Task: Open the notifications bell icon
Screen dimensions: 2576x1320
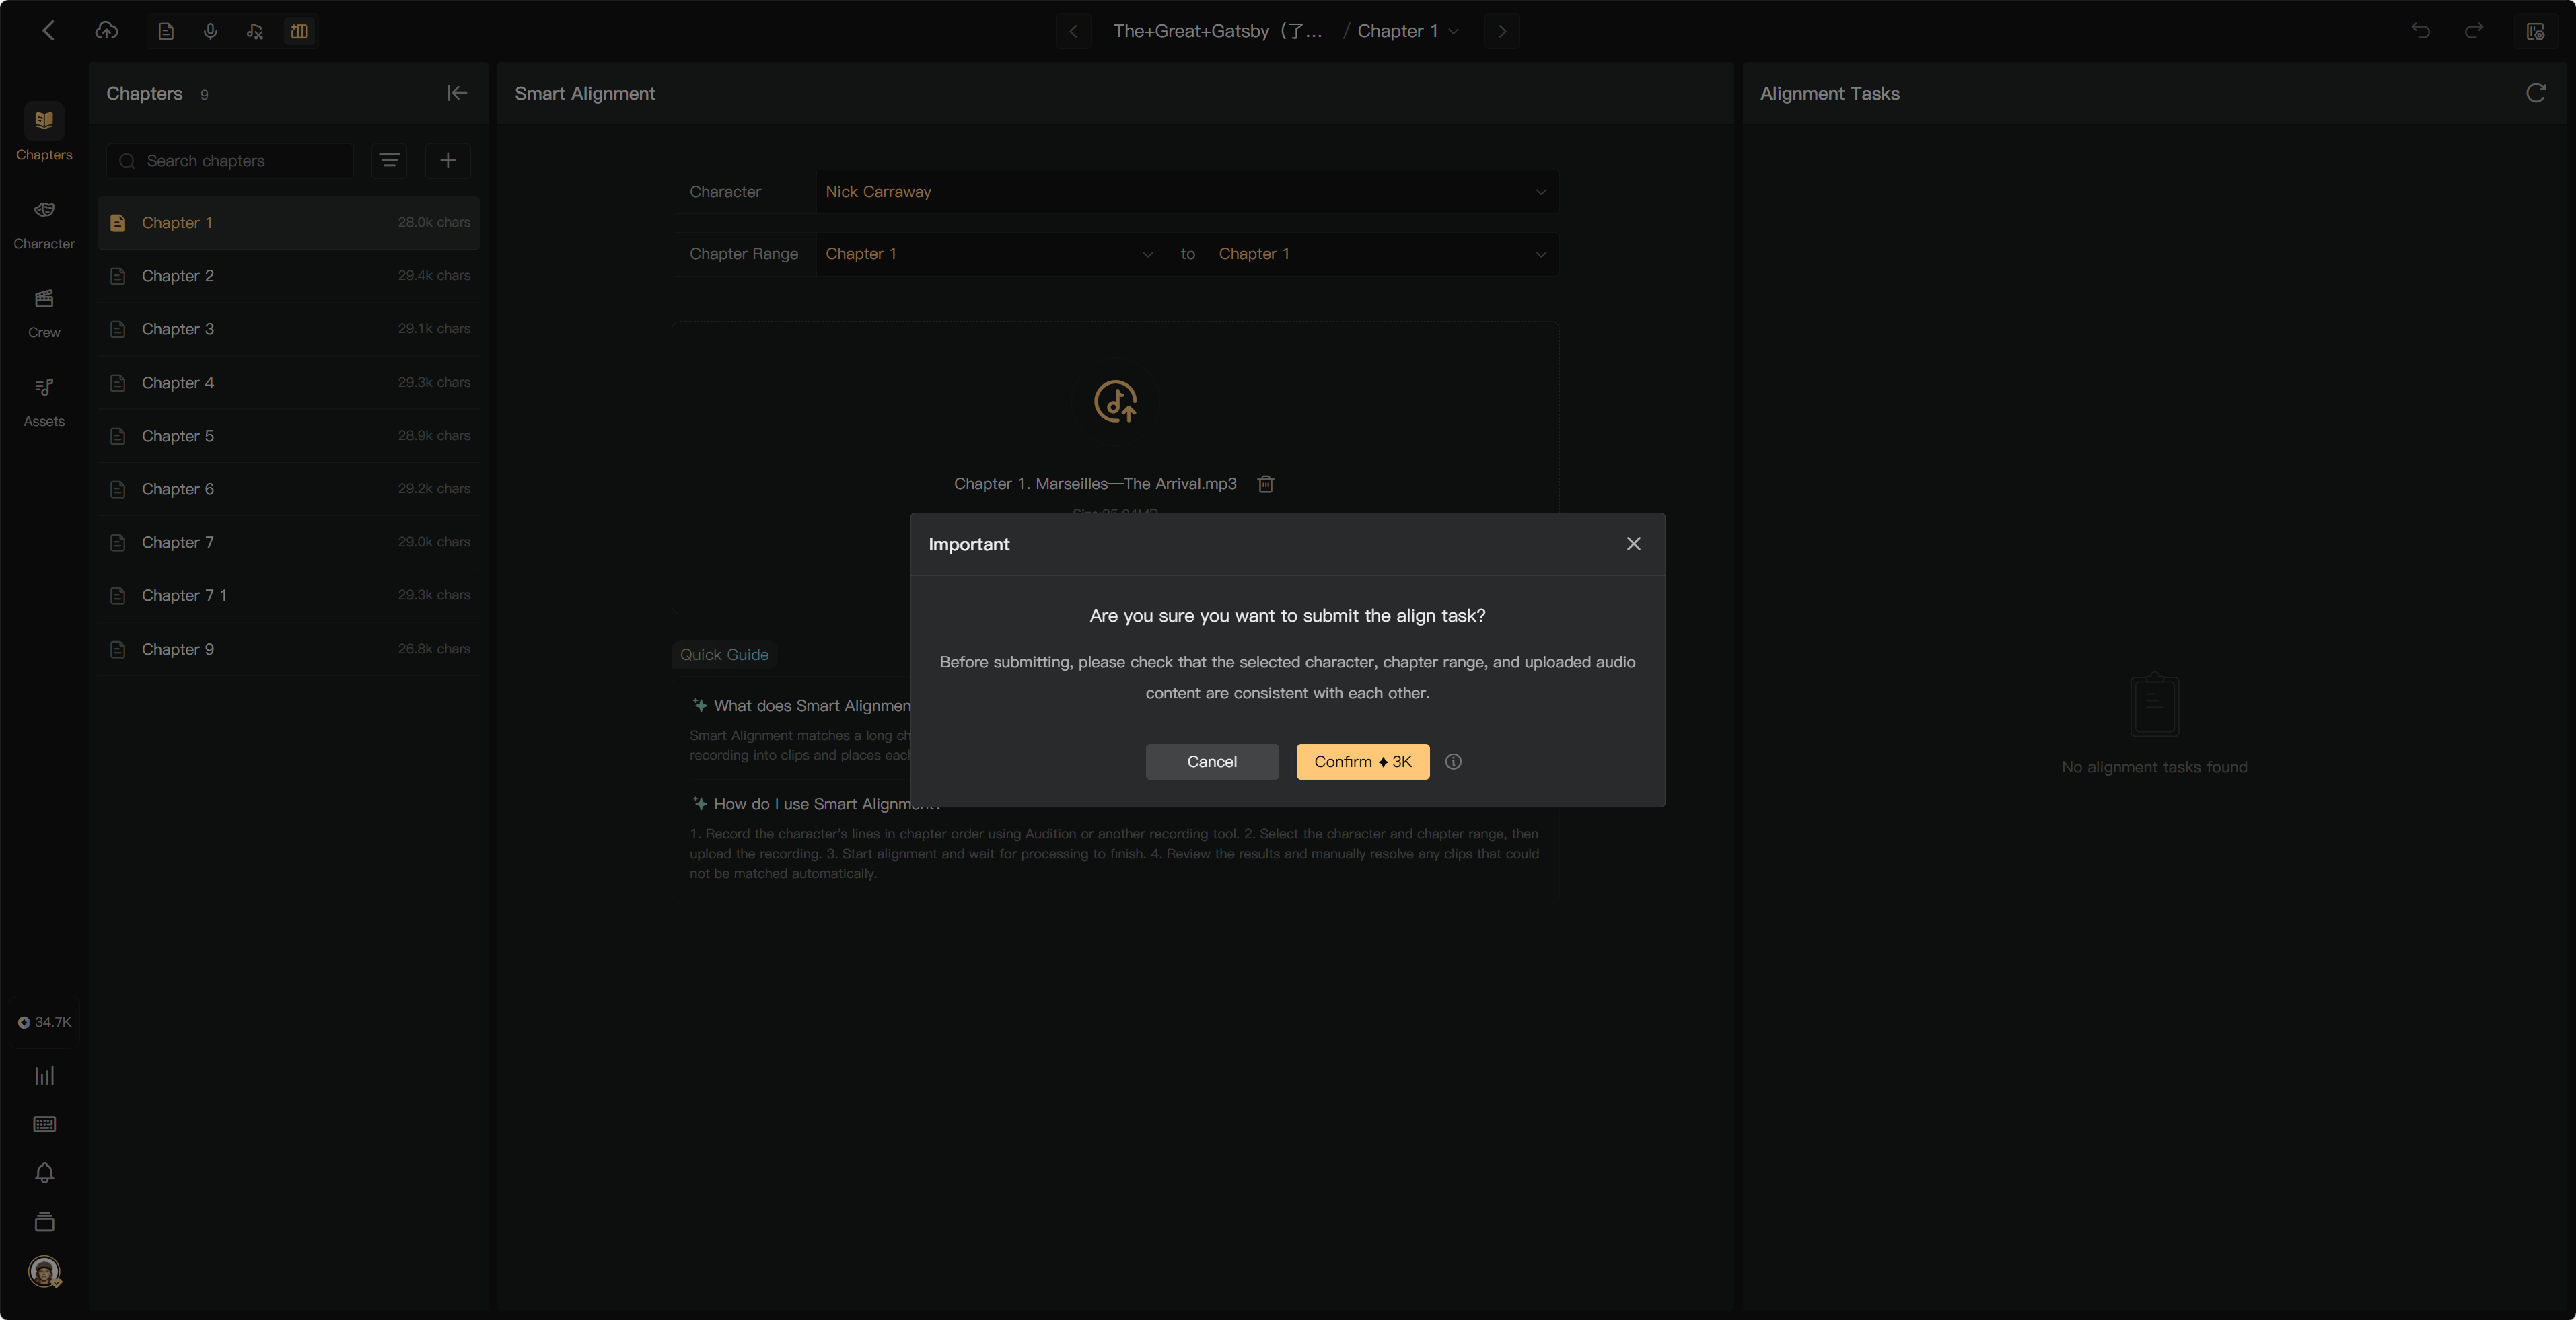Action: pos(44,1173)
